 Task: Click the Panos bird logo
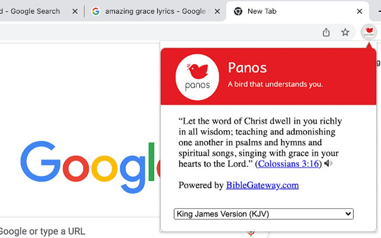[197, 76]
